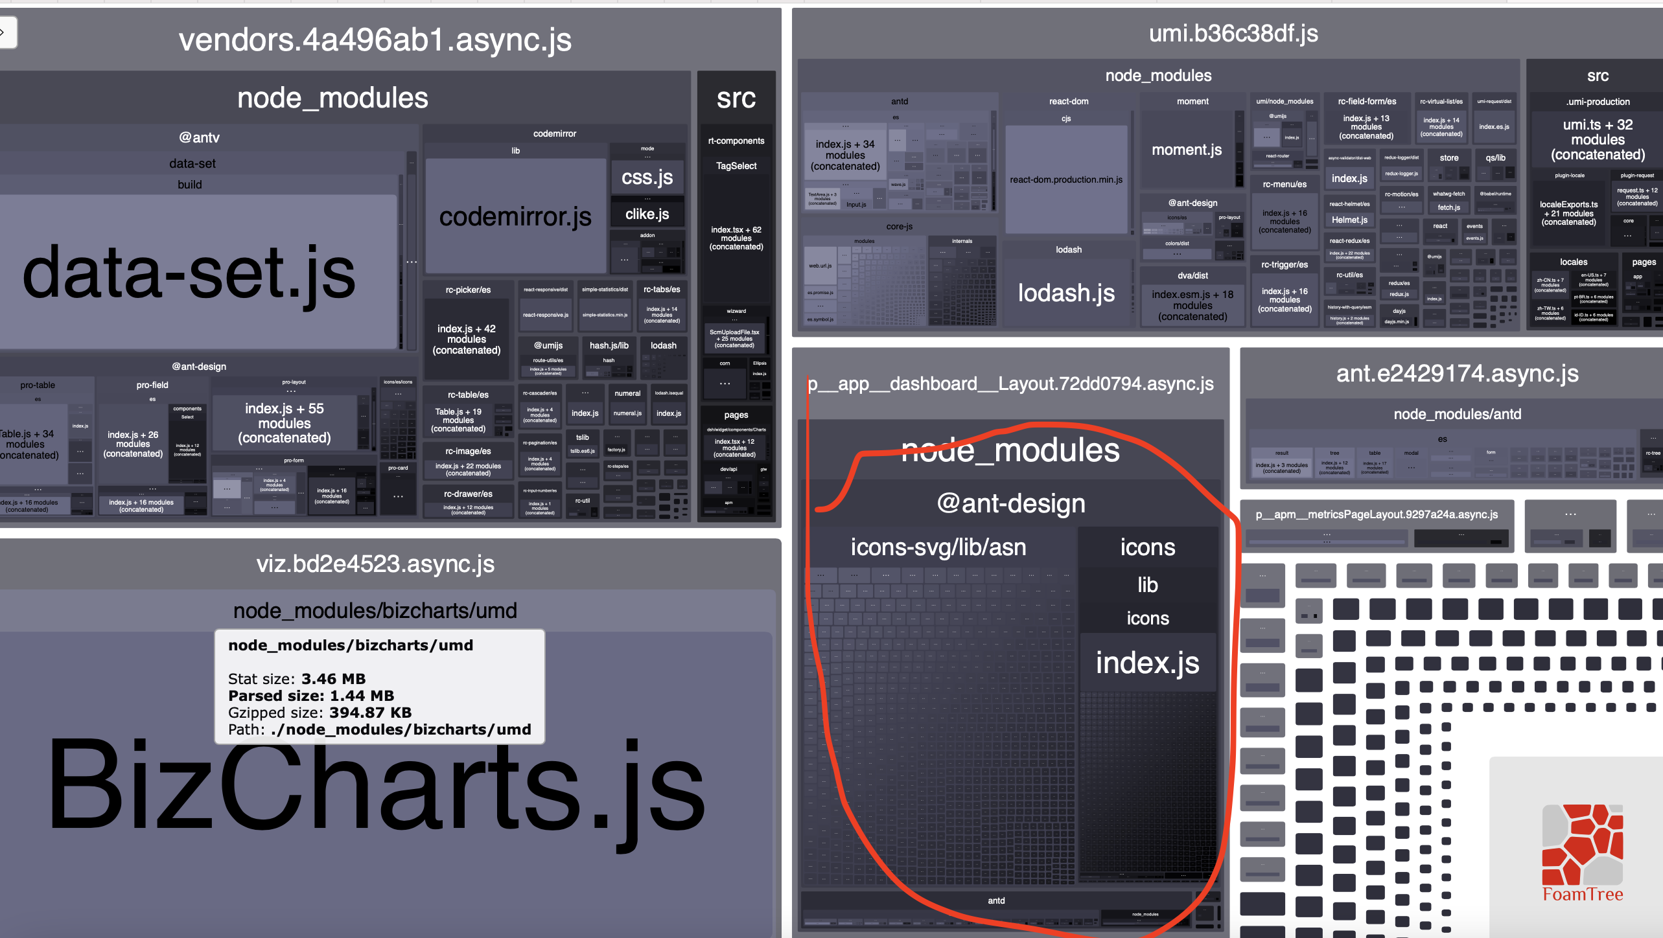Open the codemirror.js treemap block
The image size is (1663, 938).
coord(515,217)
